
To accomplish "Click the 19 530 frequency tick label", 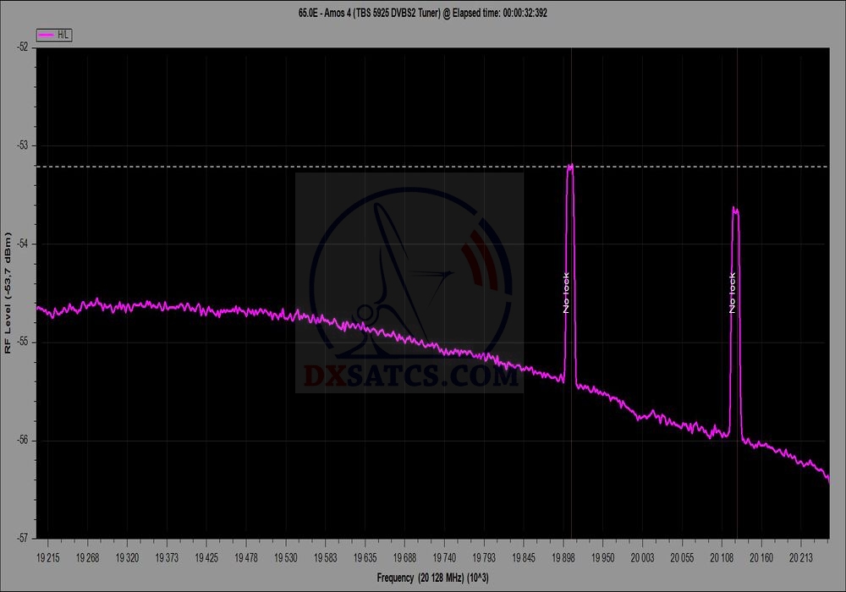I will point(286,557).
